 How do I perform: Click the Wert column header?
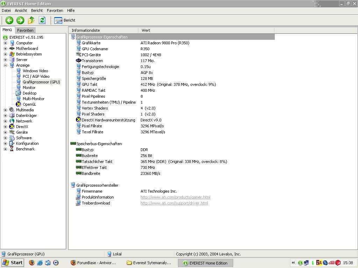pos(206,30)
